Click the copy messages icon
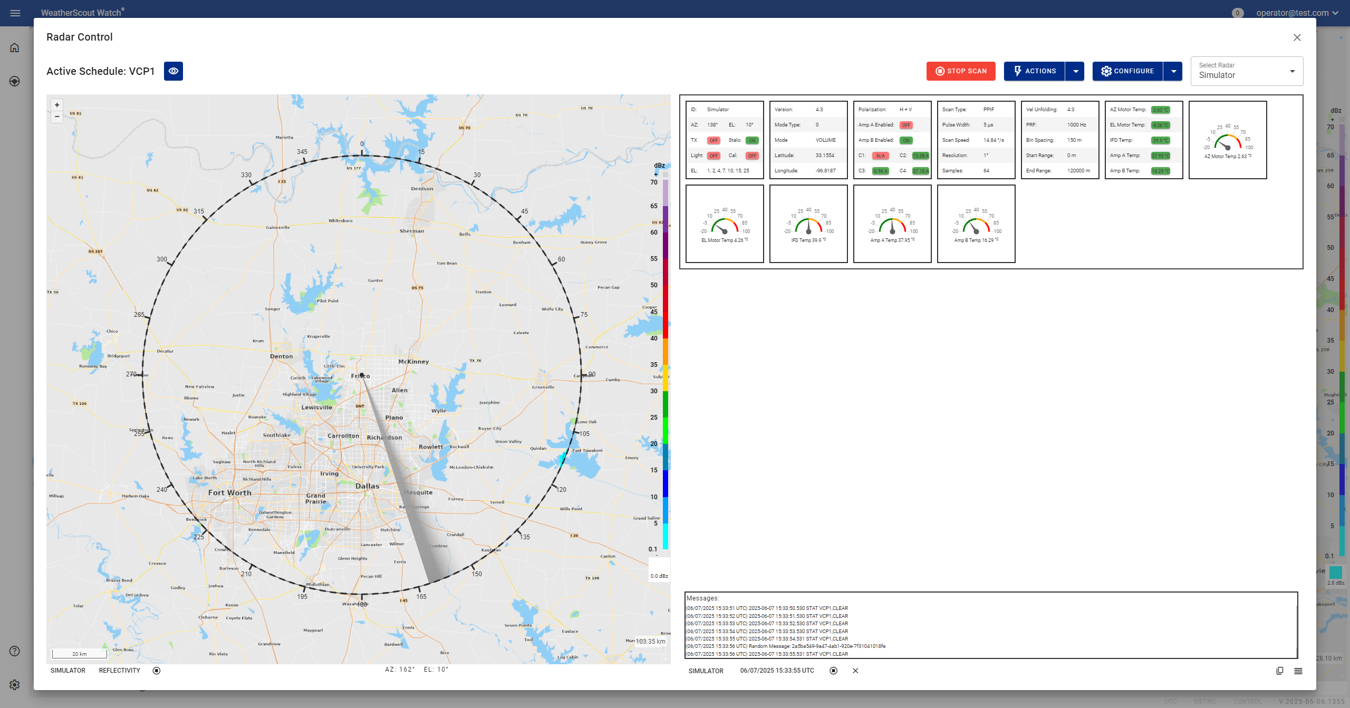The image size is (1350, 708). tap(1279, 671)
